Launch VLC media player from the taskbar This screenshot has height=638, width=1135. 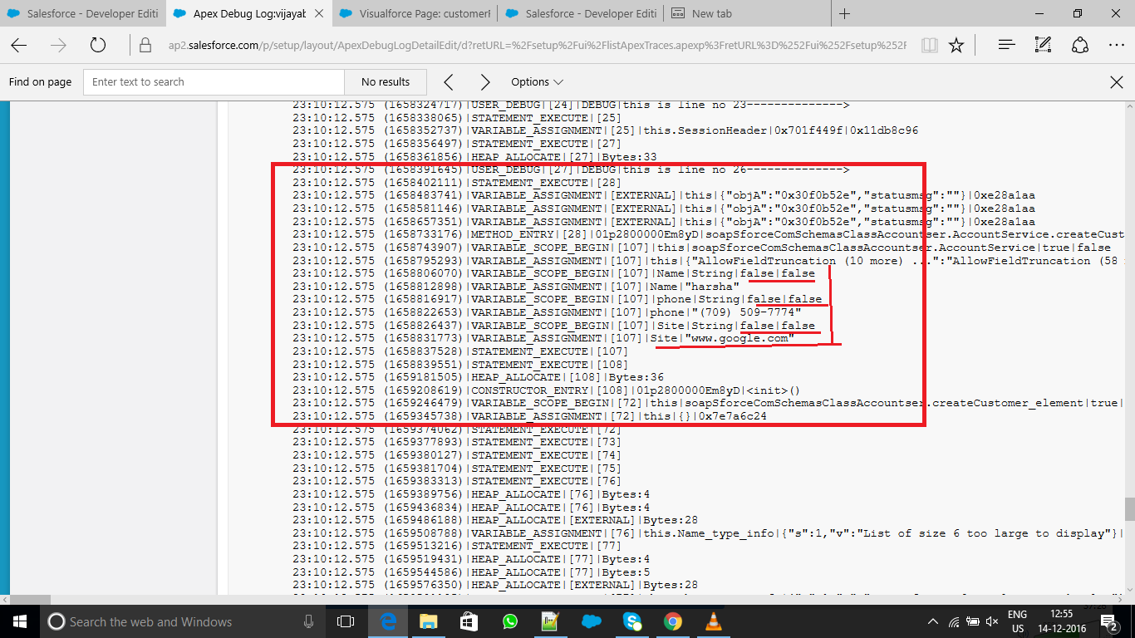click(713, 621)
